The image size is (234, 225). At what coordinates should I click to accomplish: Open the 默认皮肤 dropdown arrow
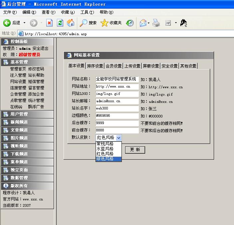point(119,138)
